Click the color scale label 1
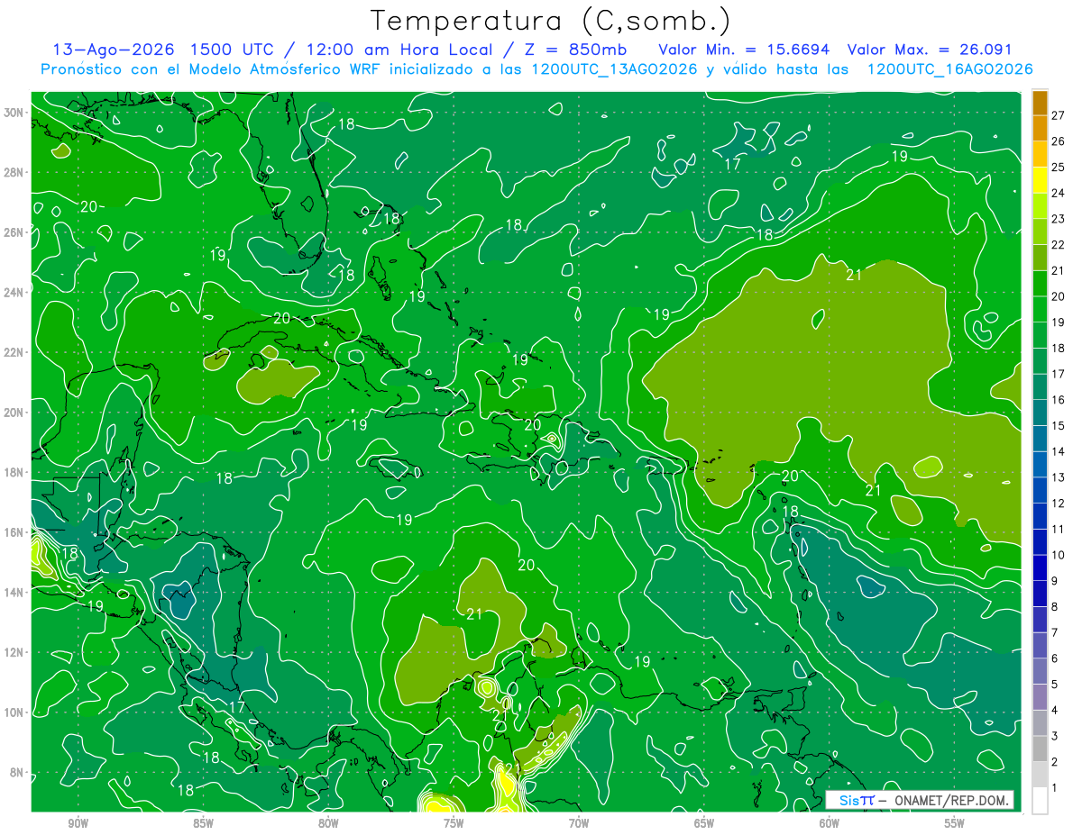Screen dimensions: 1082x835 click(1055, 788)
